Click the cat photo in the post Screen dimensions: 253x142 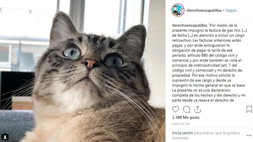pyautogui.click(x=83, y=71)
